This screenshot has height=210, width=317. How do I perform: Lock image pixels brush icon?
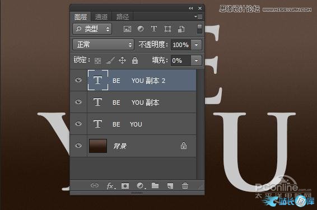point(110,60)
